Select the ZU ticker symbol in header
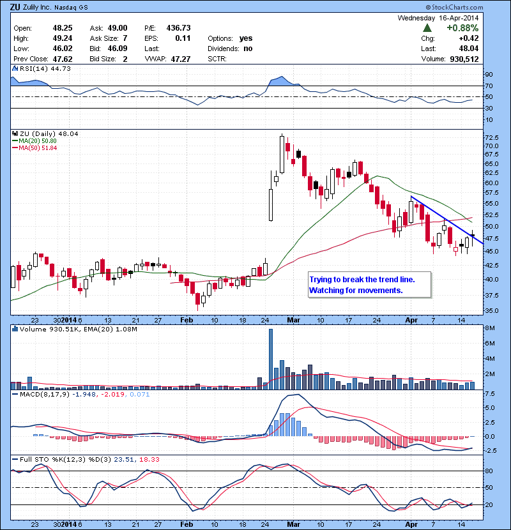The image size is (511, 530). pos(15,7)
